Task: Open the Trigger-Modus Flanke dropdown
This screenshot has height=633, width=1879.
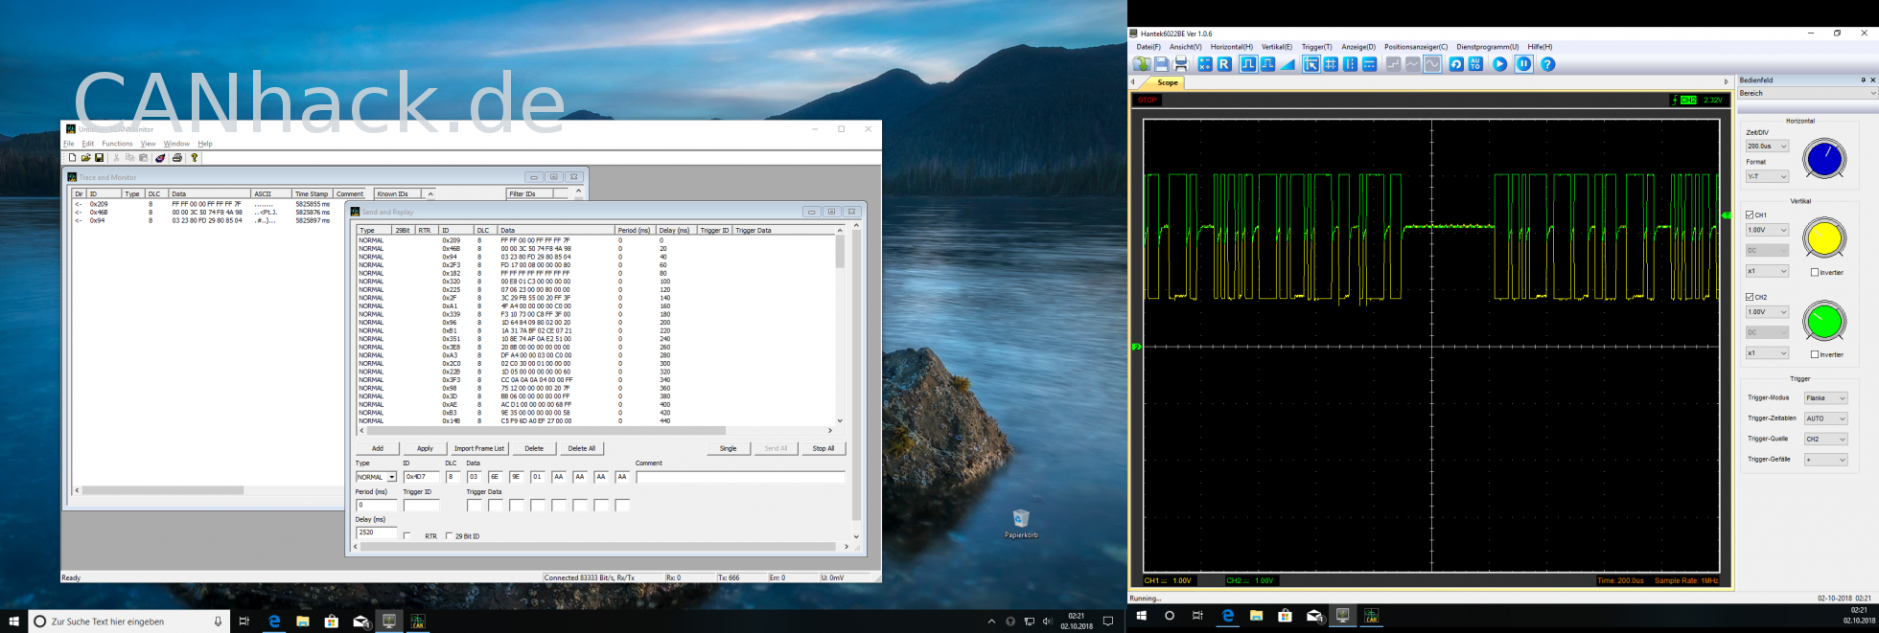Action: click(x=1825, y=398)
